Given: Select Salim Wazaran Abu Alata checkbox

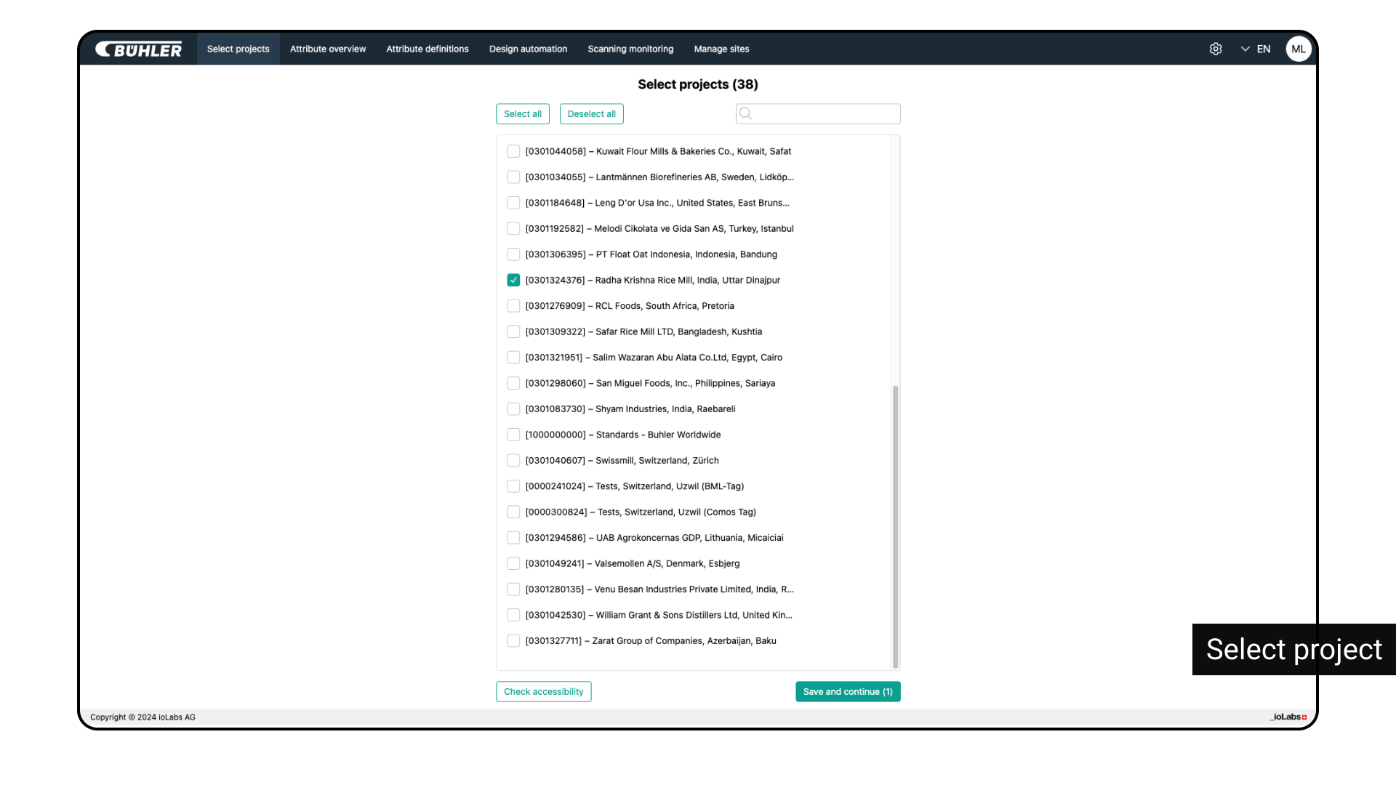Looking at the screenshot, I should (513, 358).
